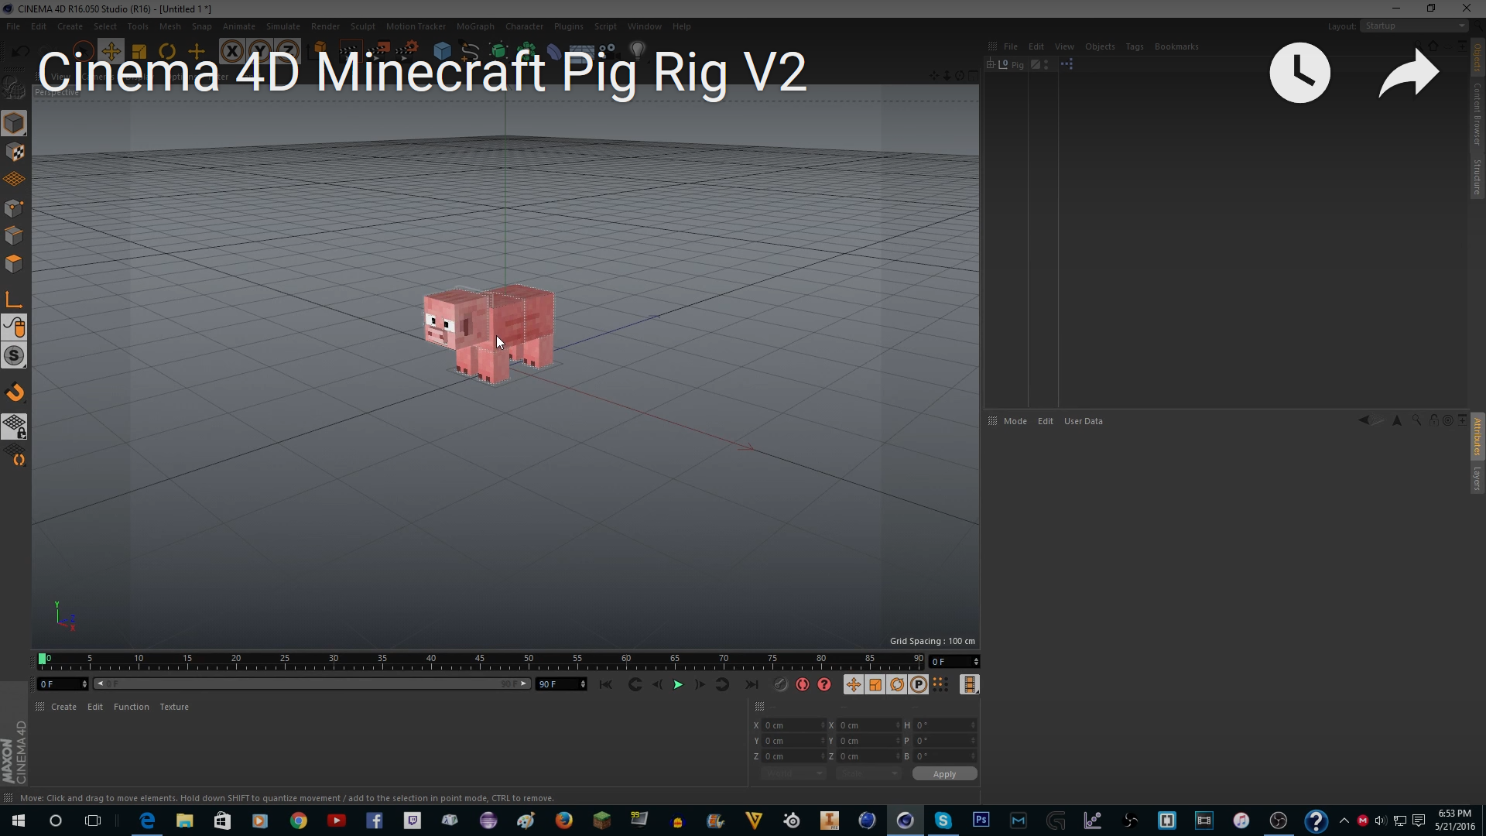Toggle Z axis lock

coord(287,52)
